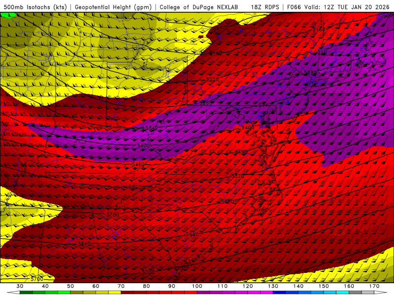Click the 40 knot color scale label
This screenshot has height=295, width=394.
pos(45,286)
